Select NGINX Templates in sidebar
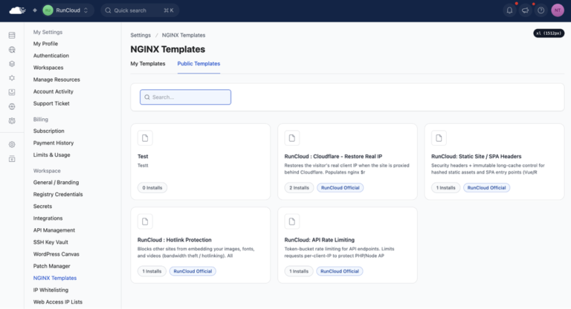 click(55, 278)
